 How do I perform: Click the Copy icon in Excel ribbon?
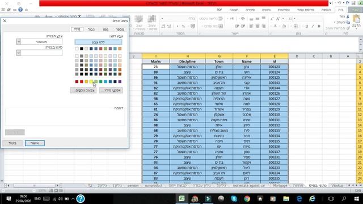click(348, 22)
